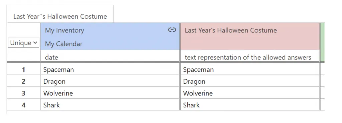The height and width of the screenshot is (123, 342).
Task: Click Shark in the Halloween Costume column
Action: pos(249,105)
